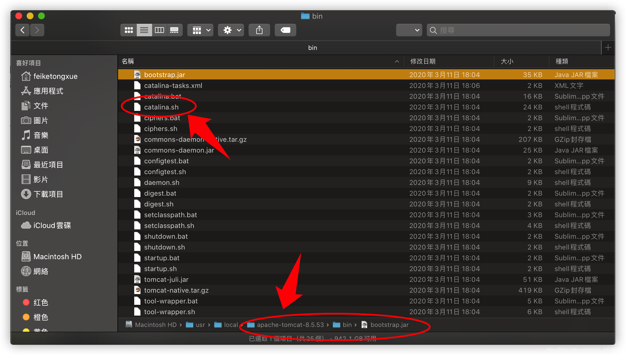Add a new tab with the plus button
Image resolution: width=626 pixels, height=355 pixels.
[608, 48]
